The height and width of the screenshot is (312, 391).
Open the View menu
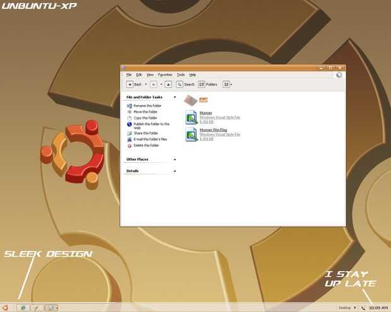pyautogui.click(x=150, y=75)
